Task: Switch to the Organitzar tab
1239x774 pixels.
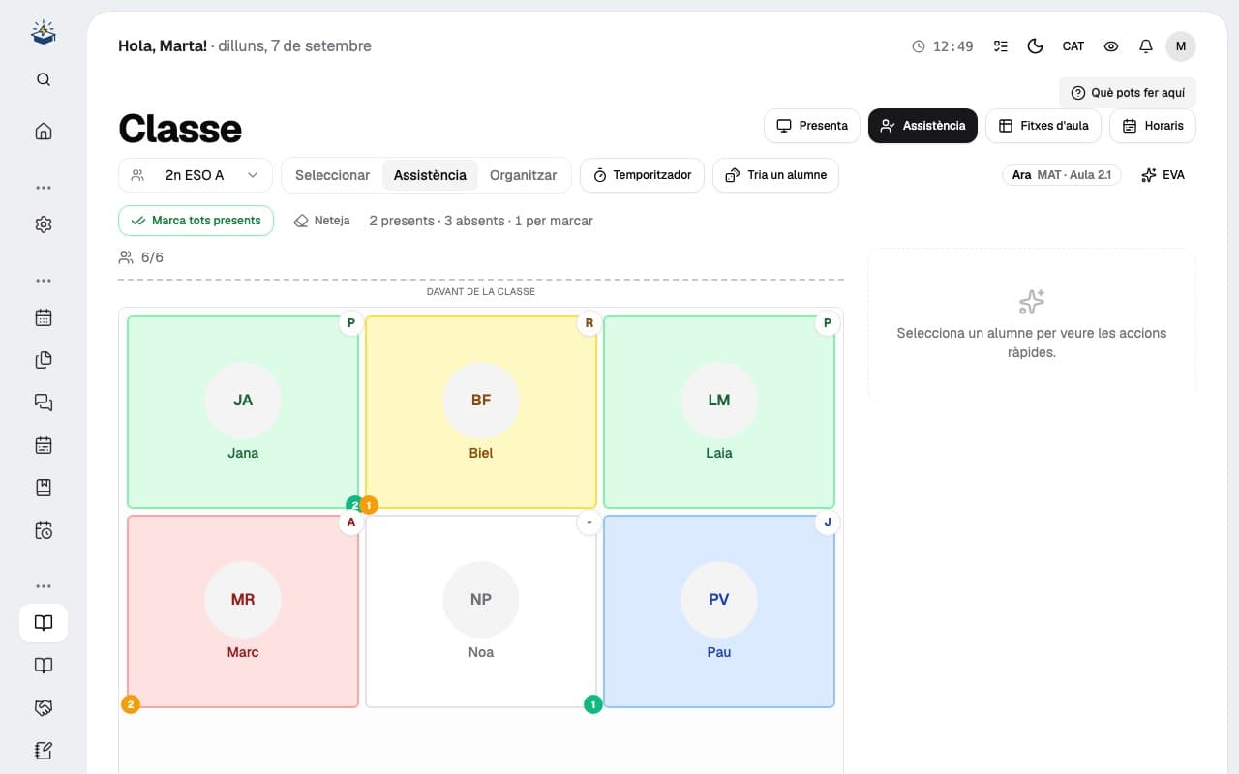Action: click(x=523, y=175)
